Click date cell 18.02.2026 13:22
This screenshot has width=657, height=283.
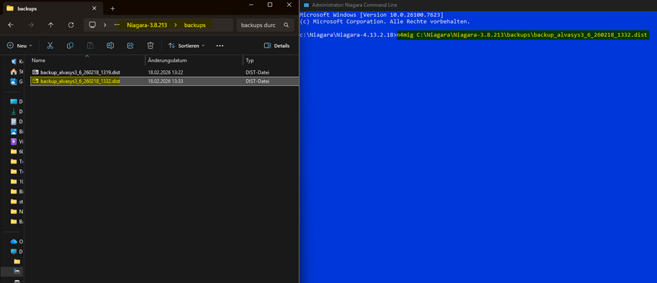(166, 72)
